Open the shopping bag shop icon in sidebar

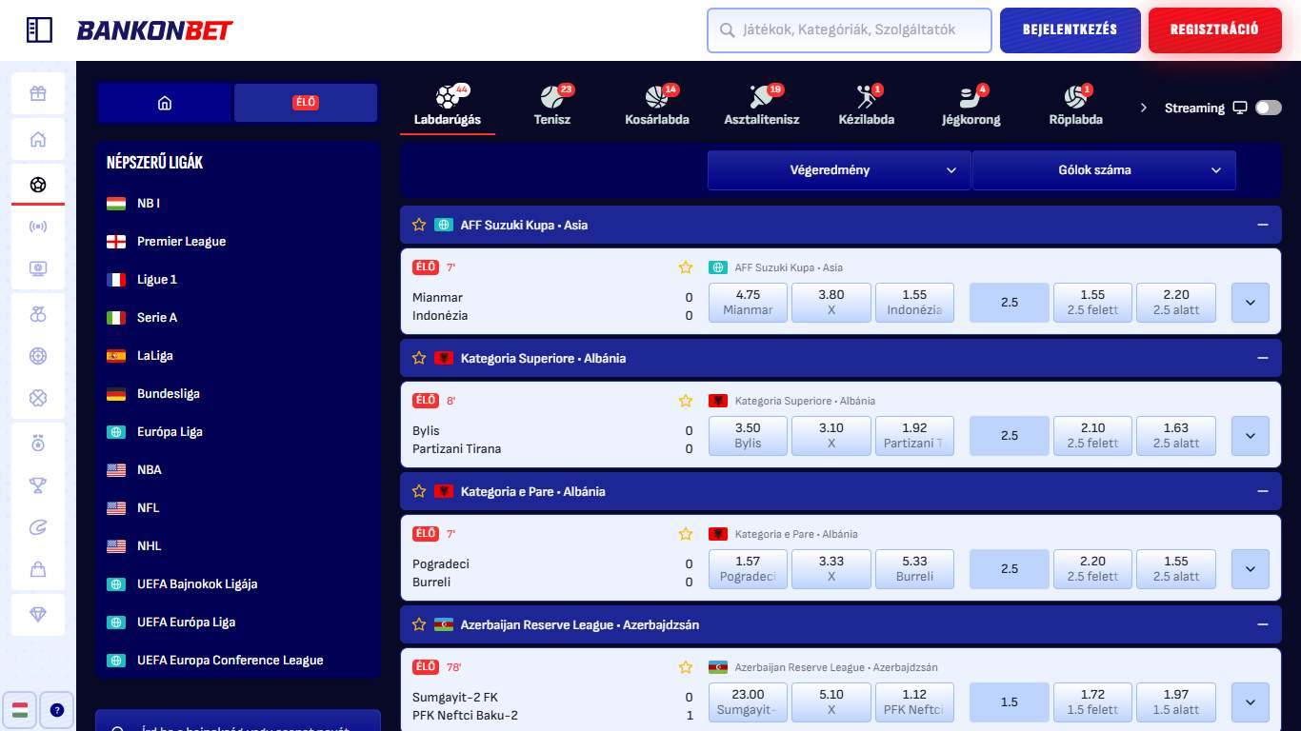click(x=38, y=569)
